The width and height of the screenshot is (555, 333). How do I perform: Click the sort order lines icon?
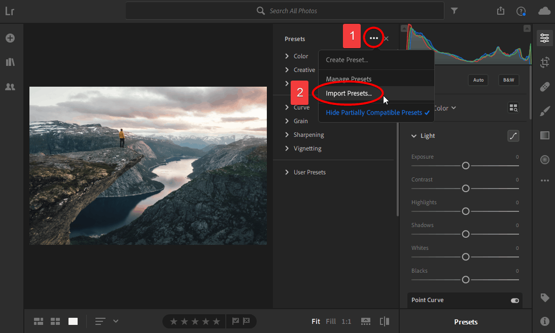100,321
